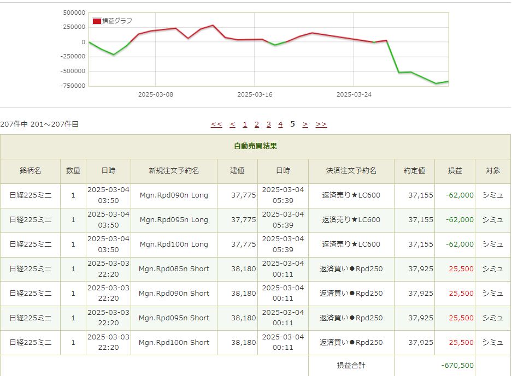Select Mgn.Rpd100n Short order cell
Screen dimensions: 512x376
tap(174, 342)
